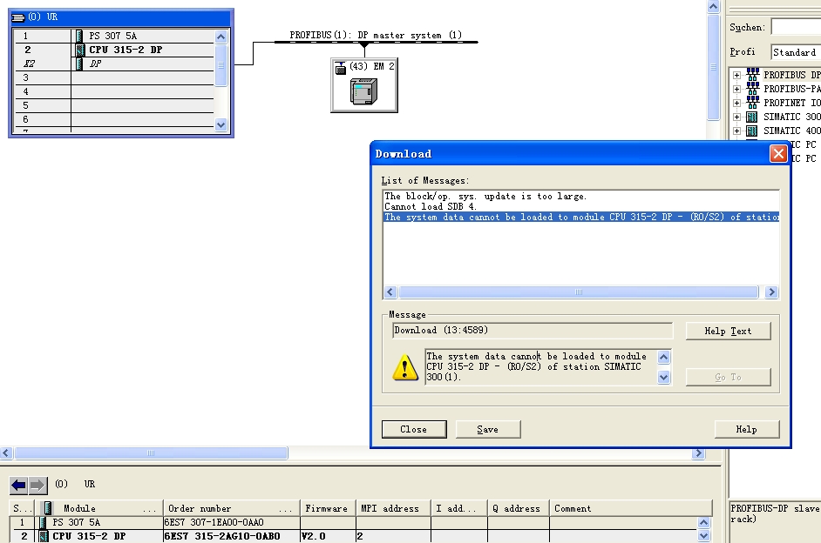
Task: Click the forward navigation arrow icon
Action: tap(37, 486)
